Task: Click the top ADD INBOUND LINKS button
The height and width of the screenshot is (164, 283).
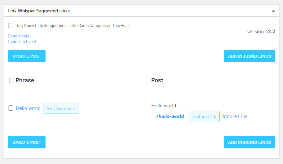Action: 249,56
